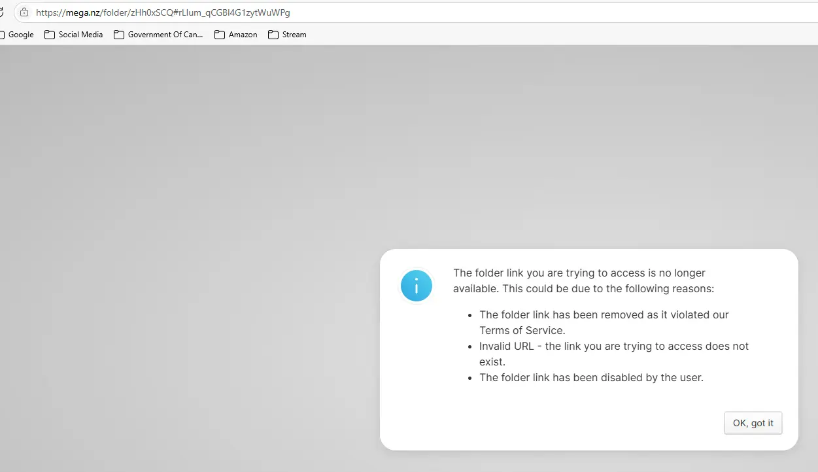The width and height of the screenshot is (818, 472).
Task: Open the Stream bookmarks folder
Action: tap(287, 35)
